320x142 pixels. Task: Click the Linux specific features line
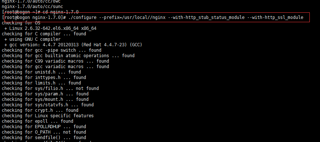pyautogui.click(x=48, y=116)
